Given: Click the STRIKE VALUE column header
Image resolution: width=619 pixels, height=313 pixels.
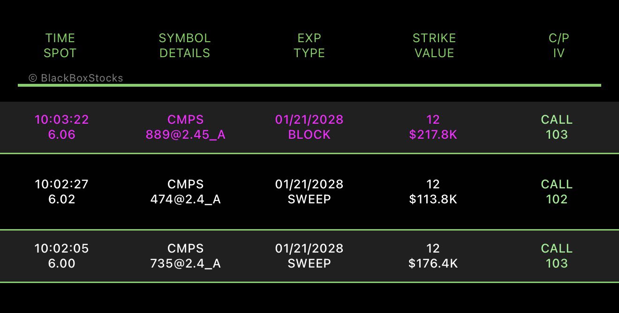Looking at the screenshot, I should pos(434,45).
